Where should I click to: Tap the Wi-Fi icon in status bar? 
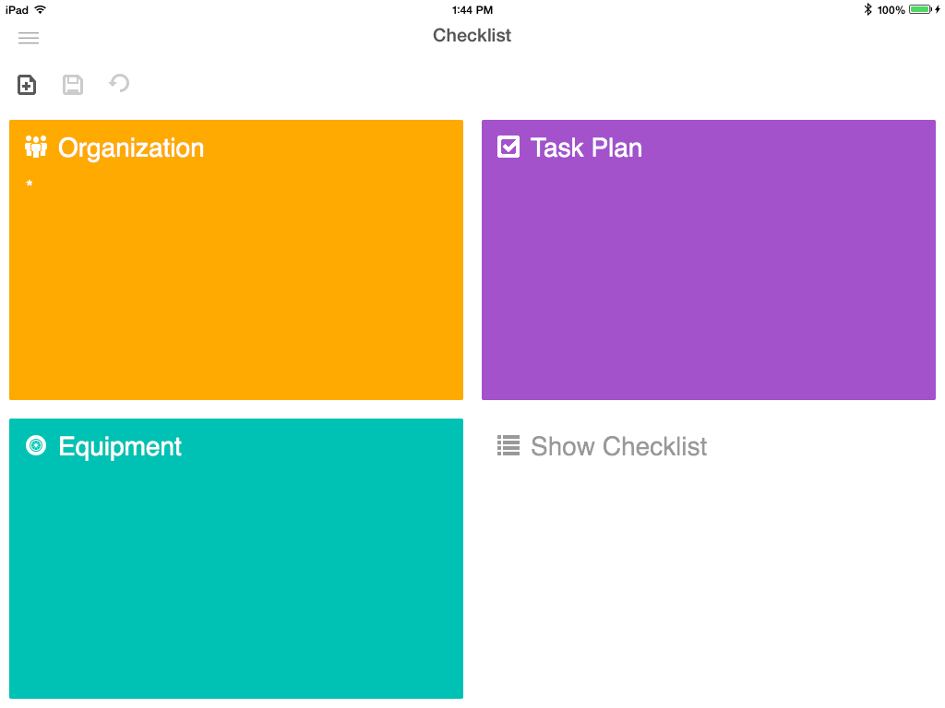point(40,9)
